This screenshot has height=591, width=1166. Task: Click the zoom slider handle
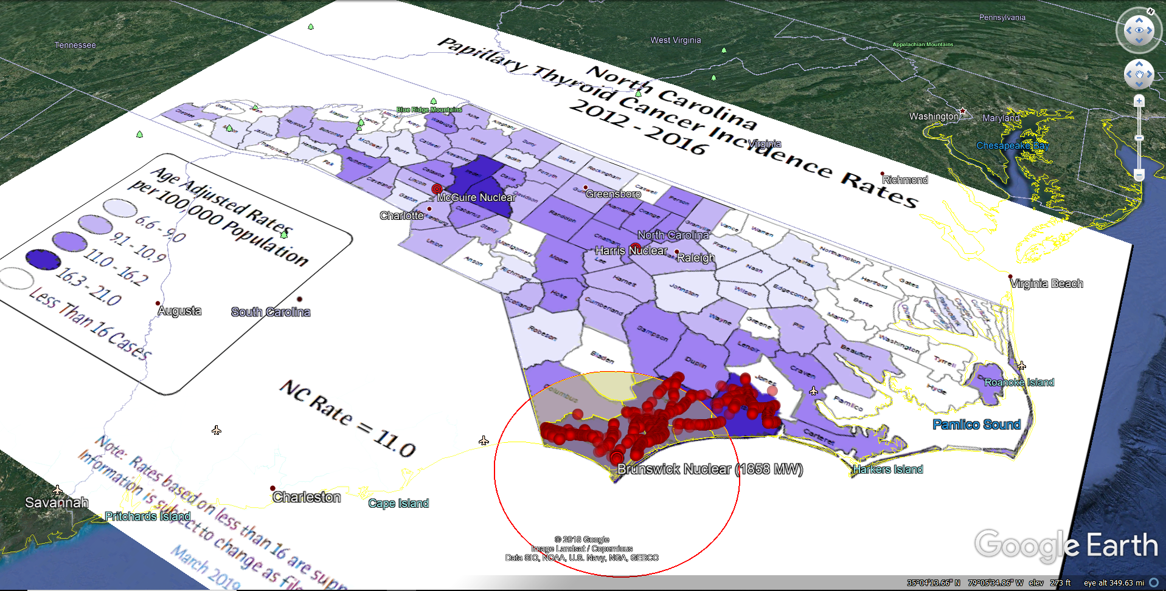[1139, 138]
